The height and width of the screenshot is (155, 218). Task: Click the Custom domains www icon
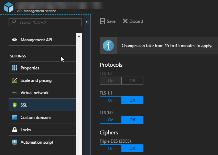click(14, 117)
